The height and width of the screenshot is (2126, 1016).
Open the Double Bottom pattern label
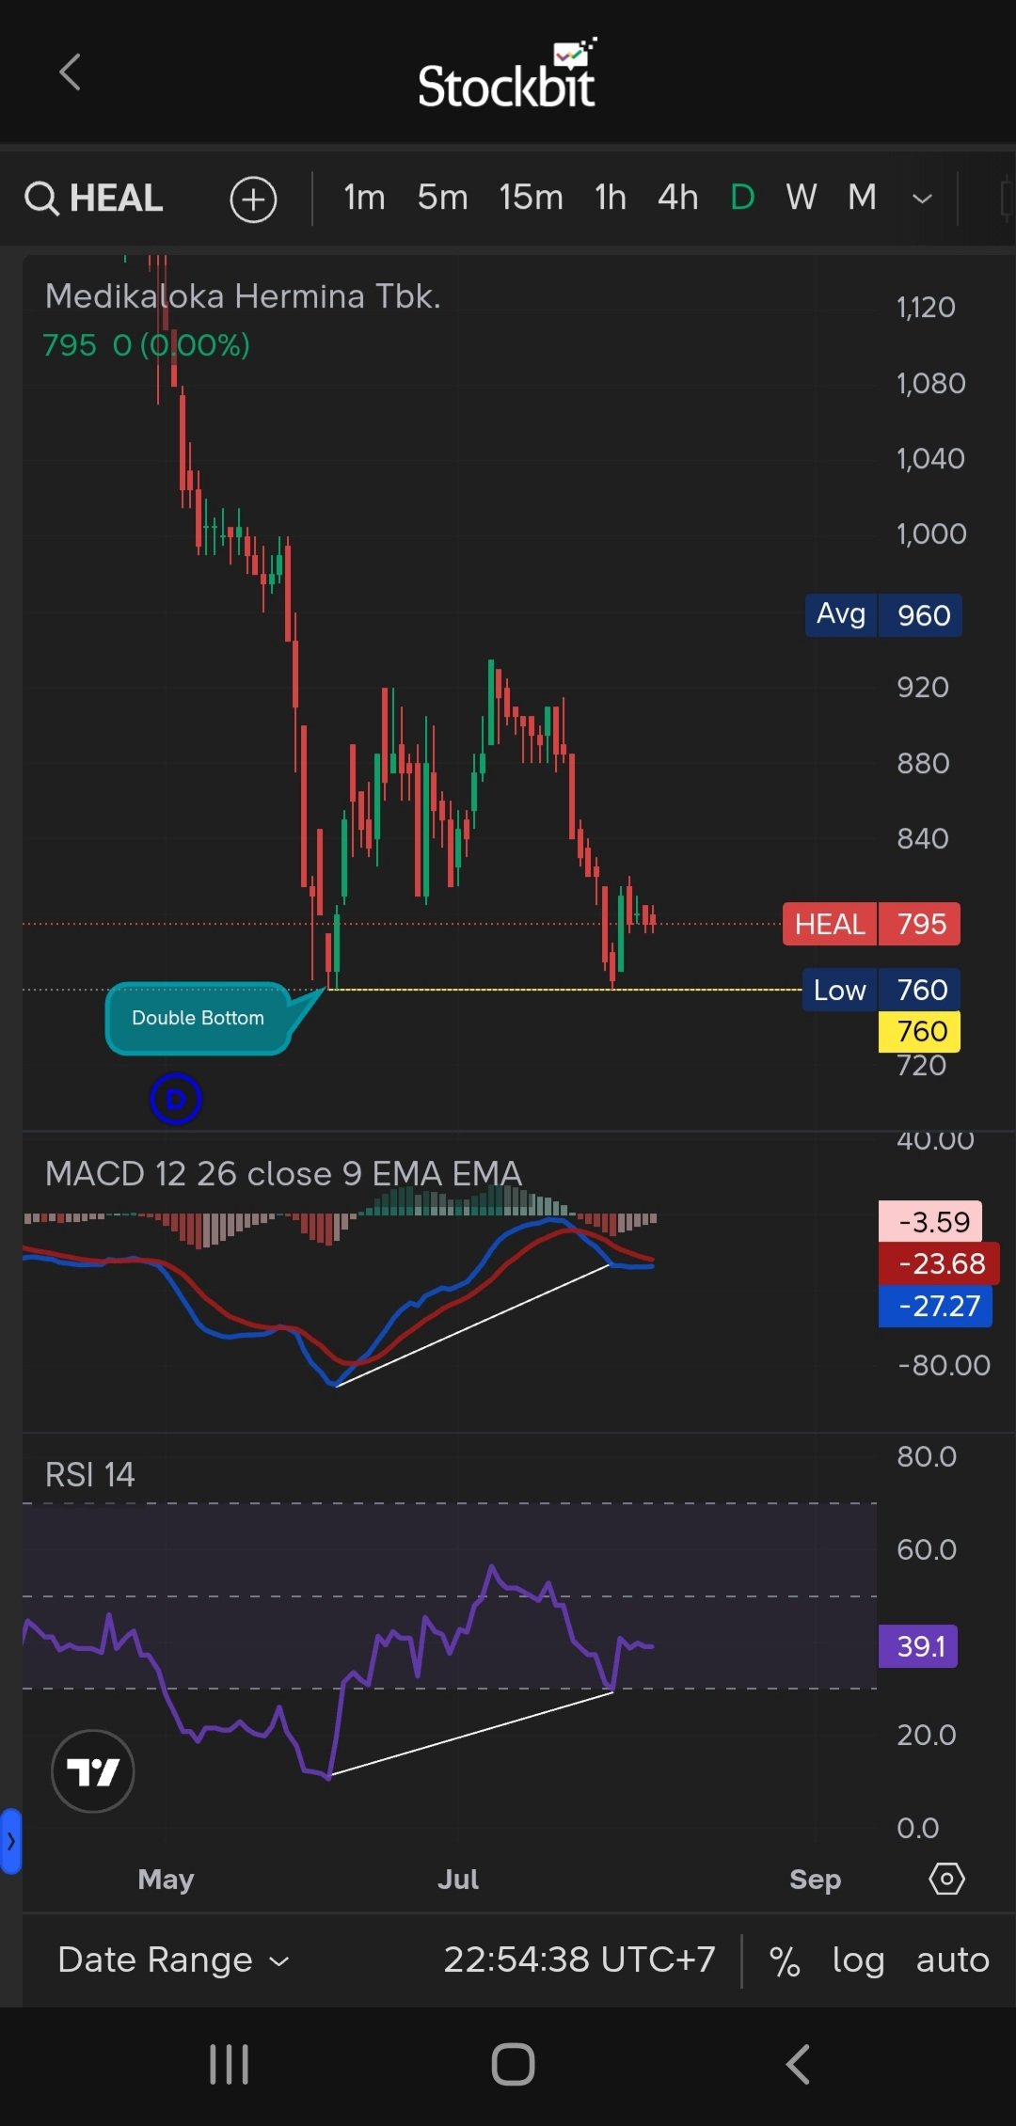(198, 1018)
